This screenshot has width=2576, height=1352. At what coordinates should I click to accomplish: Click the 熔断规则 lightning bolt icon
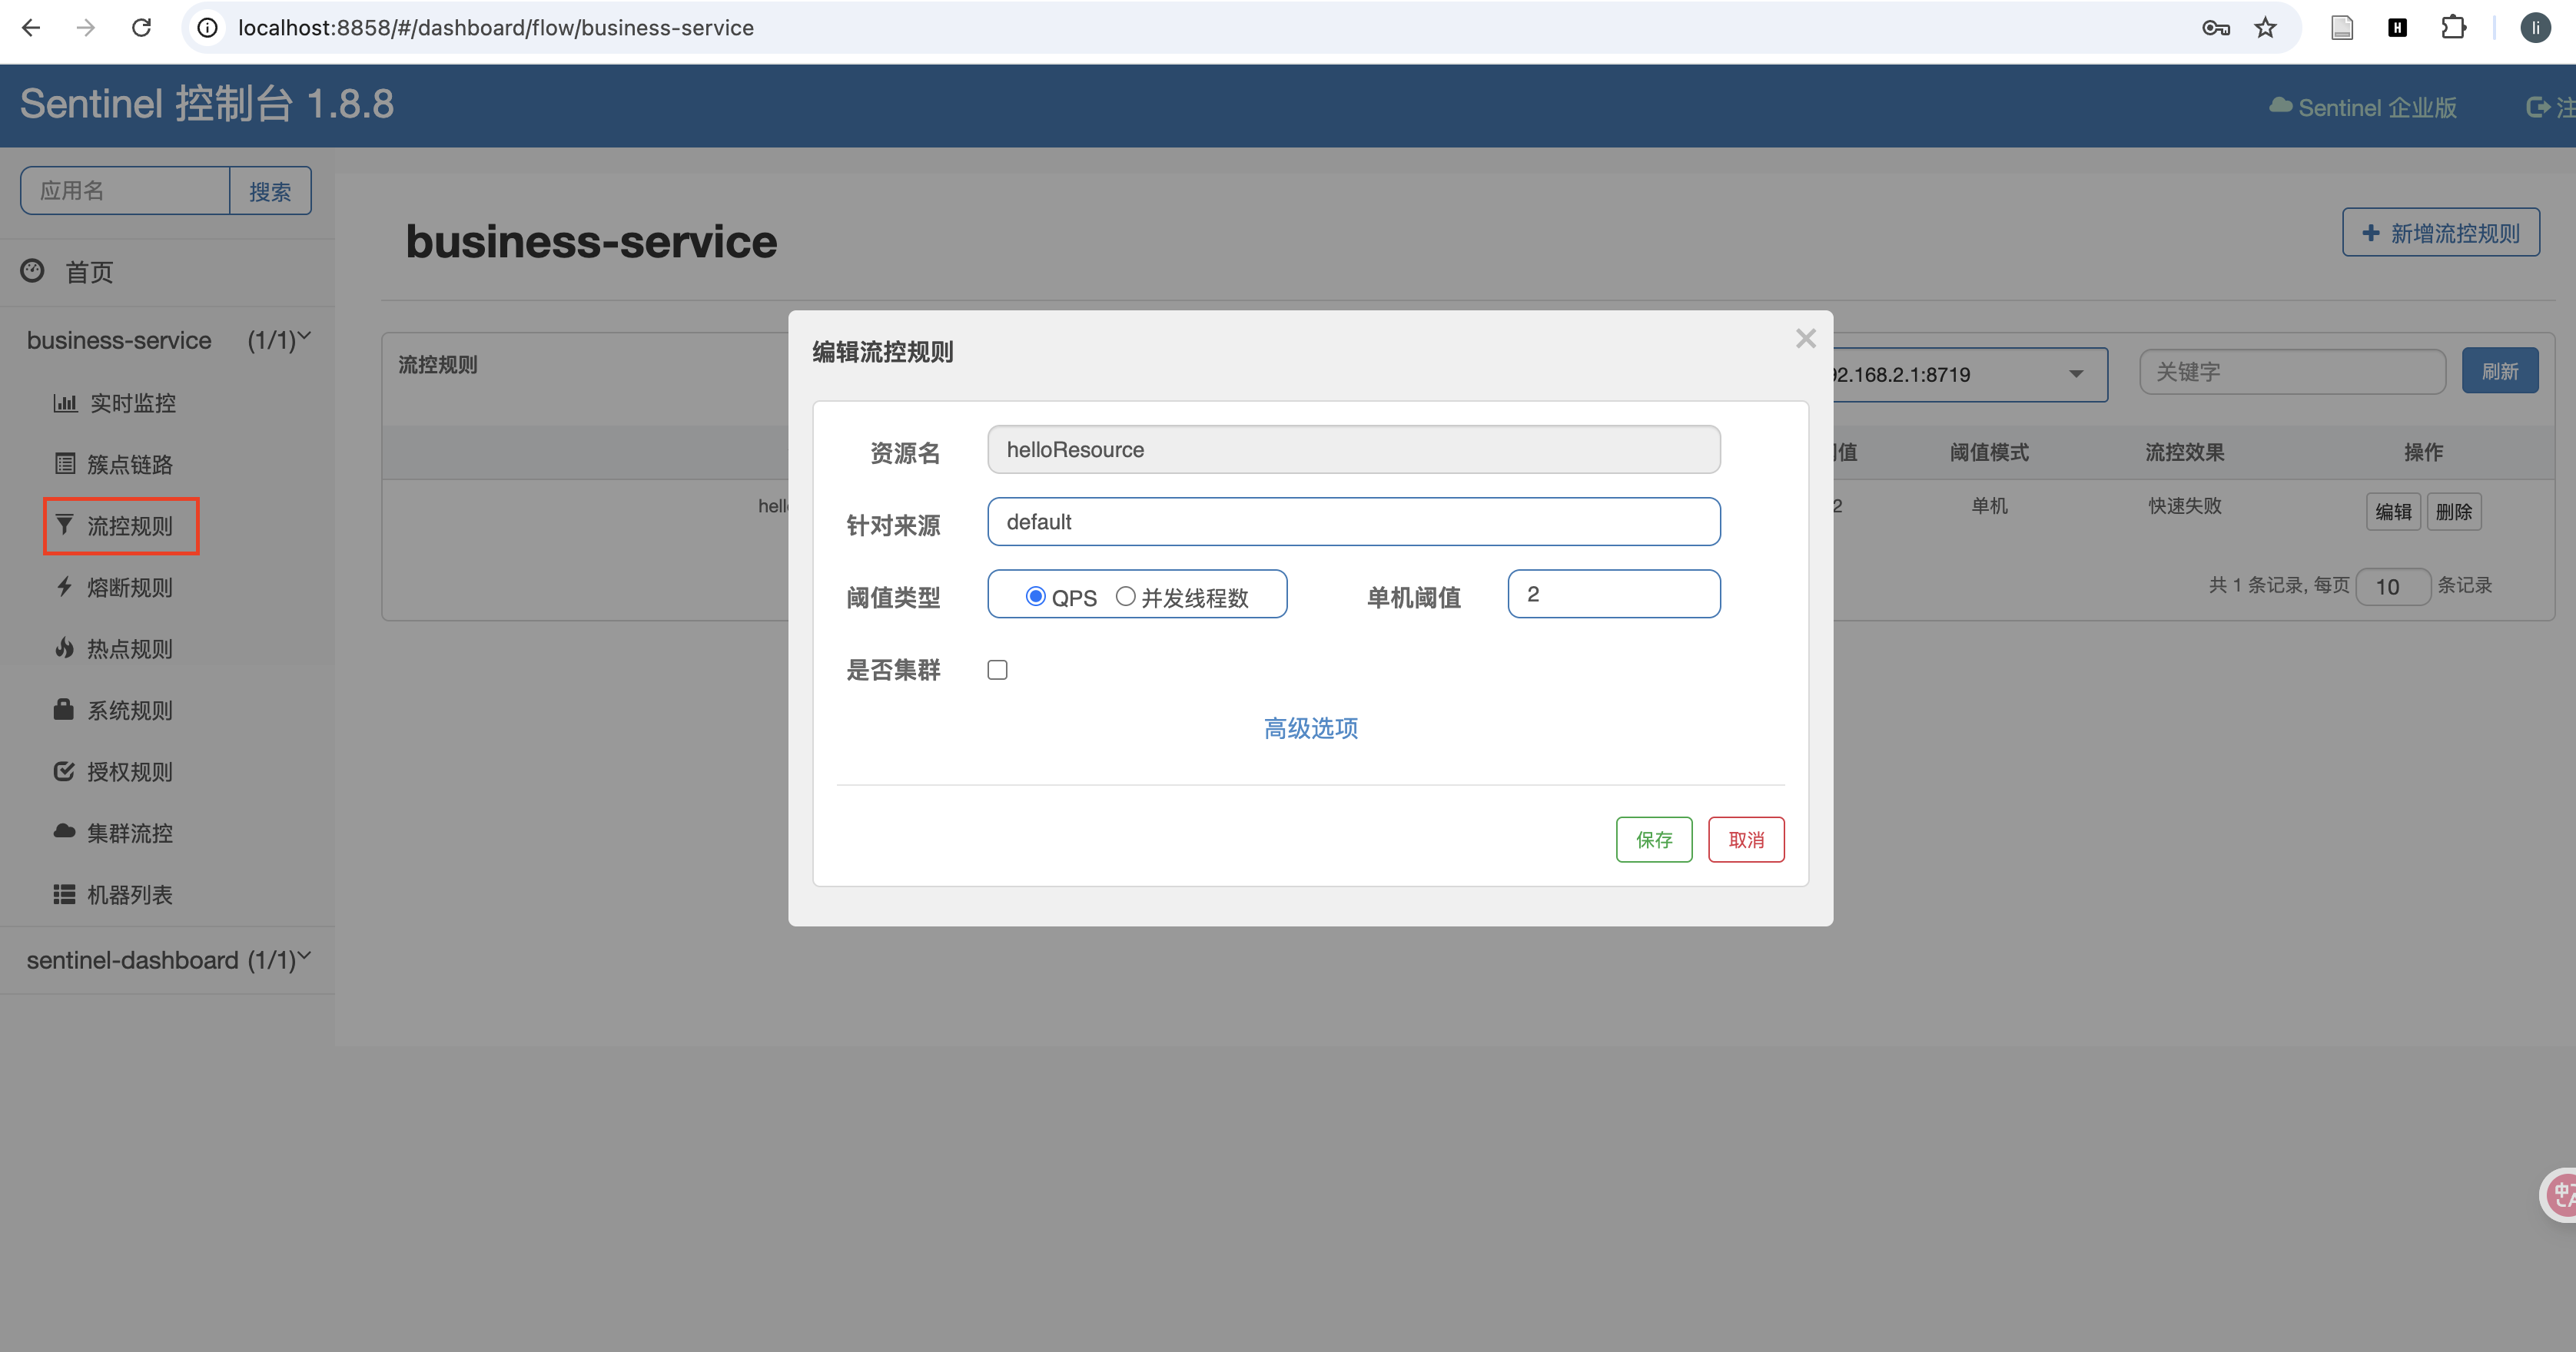pyautogui.click(x=65, y=587)
